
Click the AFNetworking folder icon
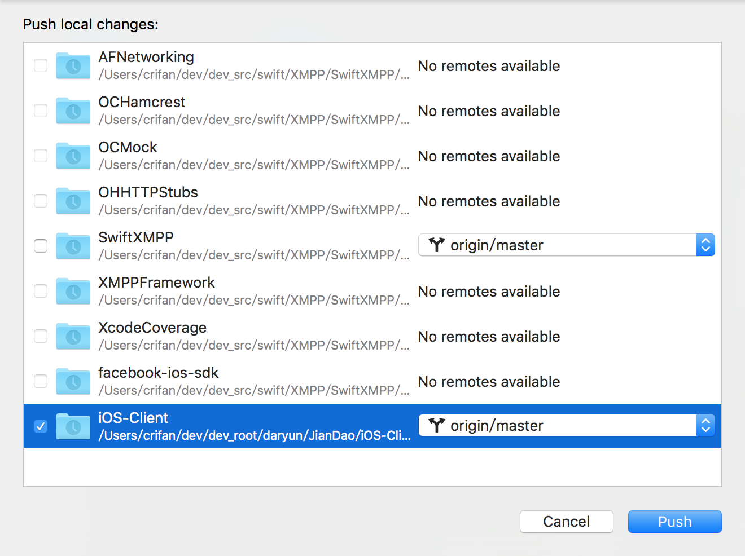(73, 66)
